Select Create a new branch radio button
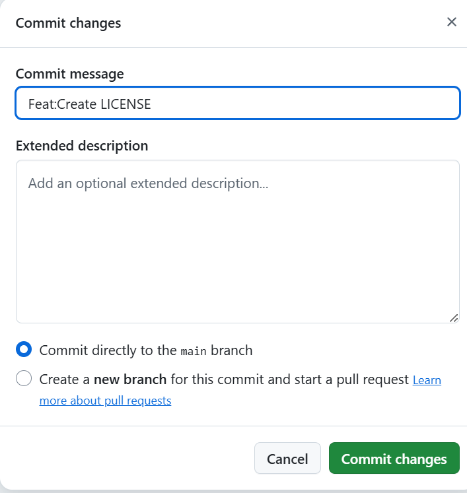 pos(24,378)
